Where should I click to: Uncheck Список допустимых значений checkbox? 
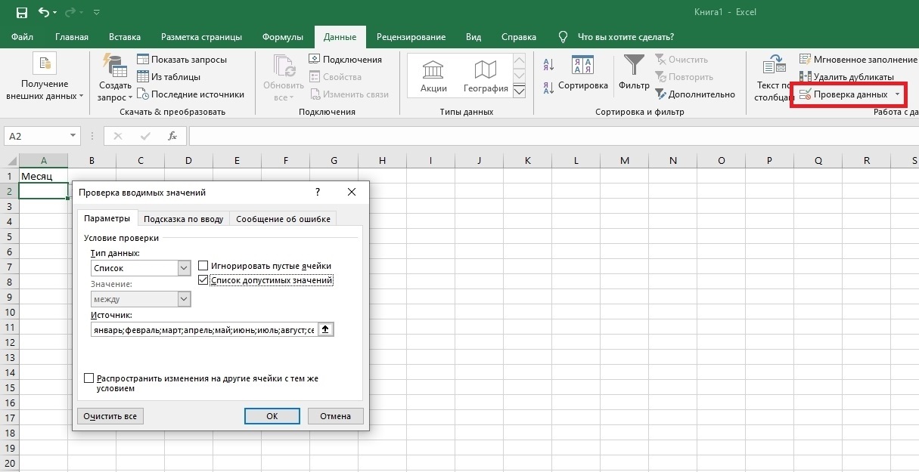tap(203, 280)
